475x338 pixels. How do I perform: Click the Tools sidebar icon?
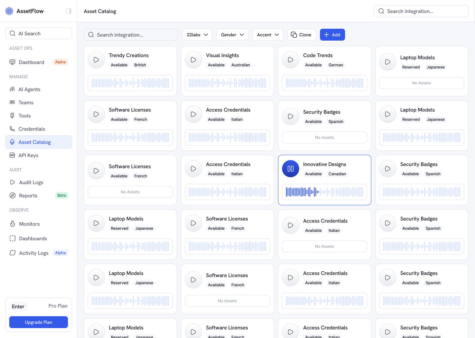click(x=12, y=116)
